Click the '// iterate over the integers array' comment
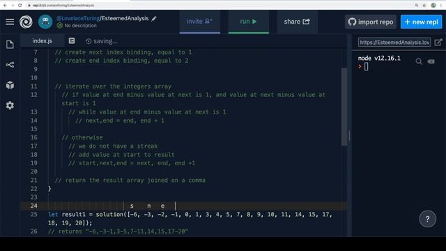Viewport: 446px width, 251px height. point(113,86)
